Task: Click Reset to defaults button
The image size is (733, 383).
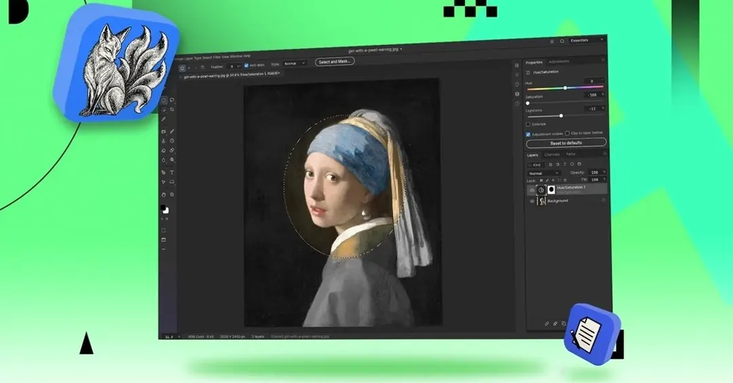Action: coord(567,143)
